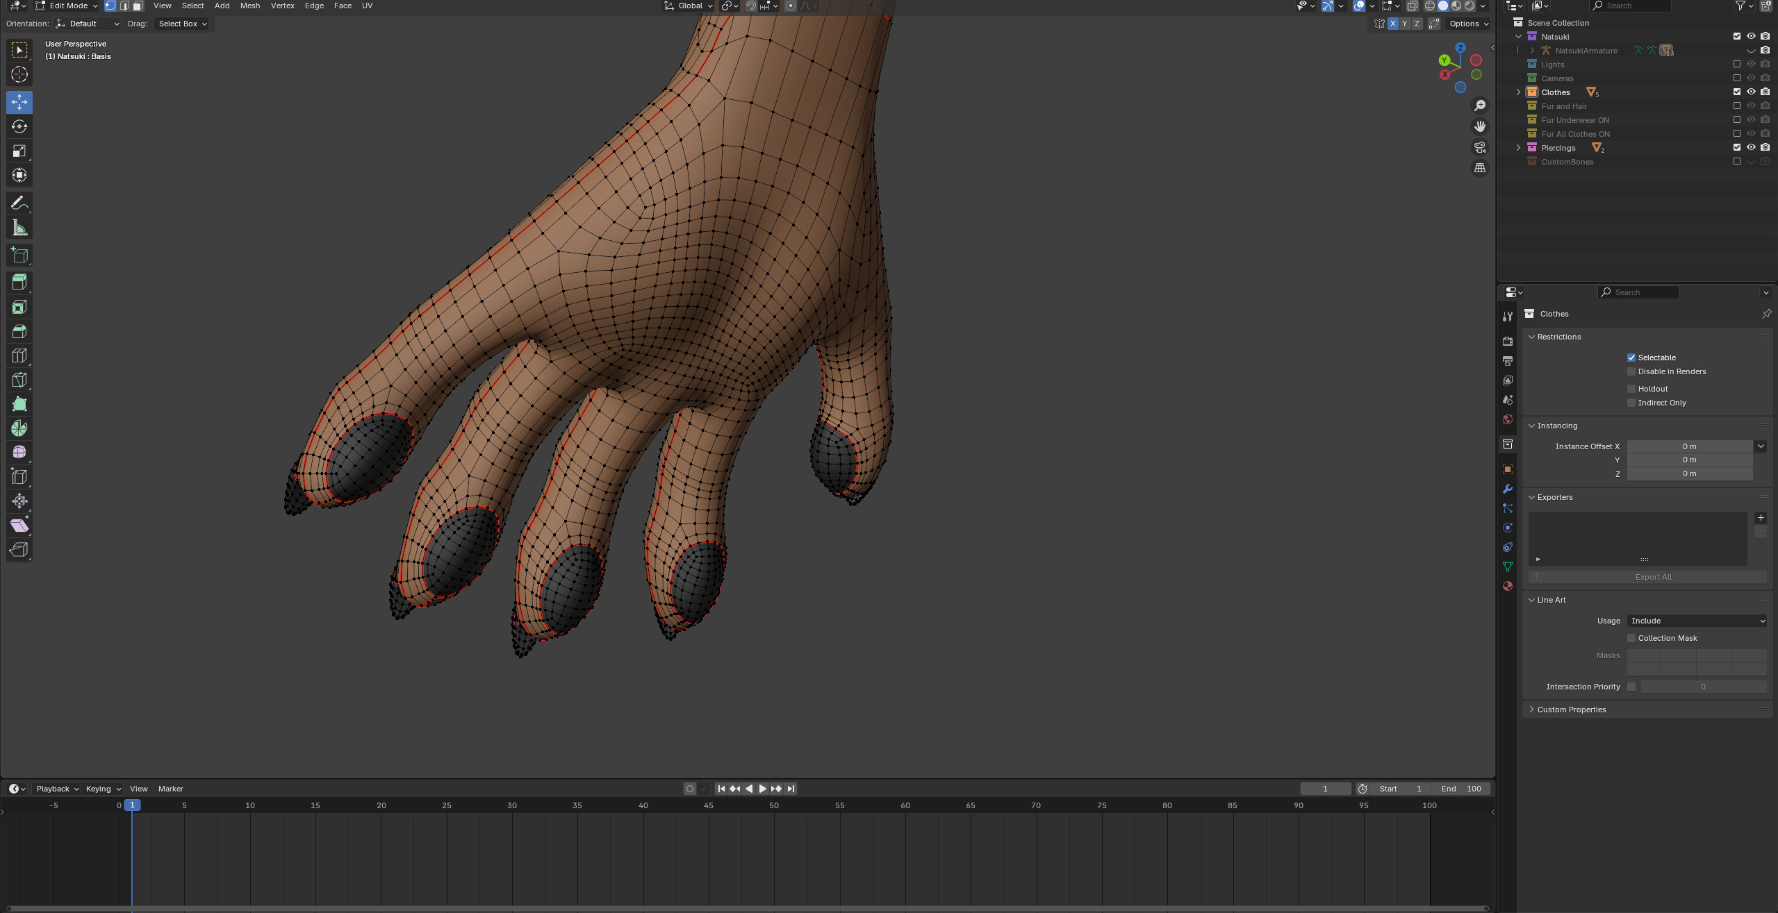Hide the Piercings collection in viewport

tap(1751, 147)
